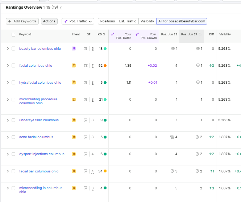Click the link icon in Pos. Jun 27 for beauty bar
The width and height of the screenshot is (241, 202).
click(198, 48)
